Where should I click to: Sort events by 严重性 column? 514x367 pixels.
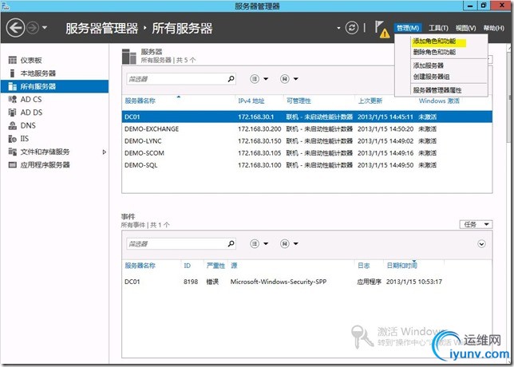click(215, 266)
